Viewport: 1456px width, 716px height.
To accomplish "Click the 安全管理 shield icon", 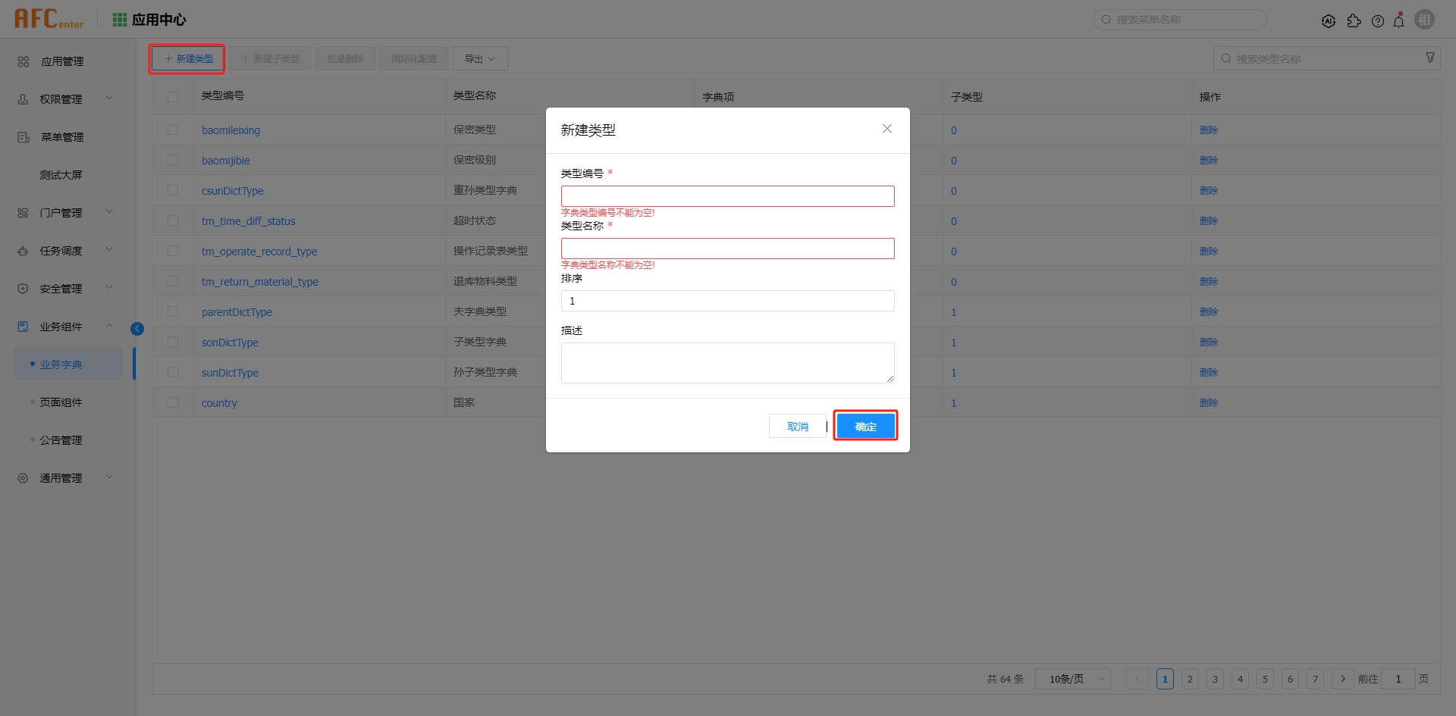I will (x=23, y=288).
